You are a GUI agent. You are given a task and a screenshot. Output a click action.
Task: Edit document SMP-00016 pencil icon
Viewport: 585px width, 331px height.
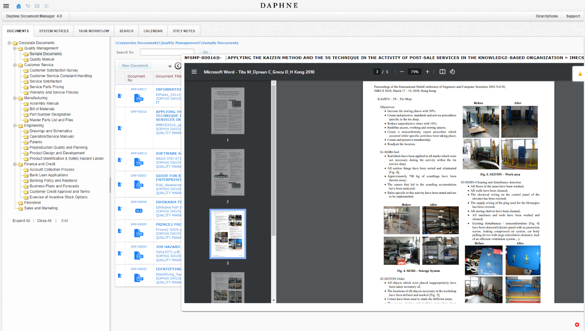click(120, 128)
